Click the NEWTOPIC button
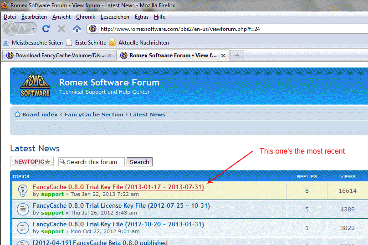Image resolution: width=368 pixels, height=245 pixels. (x=32, y=162)
